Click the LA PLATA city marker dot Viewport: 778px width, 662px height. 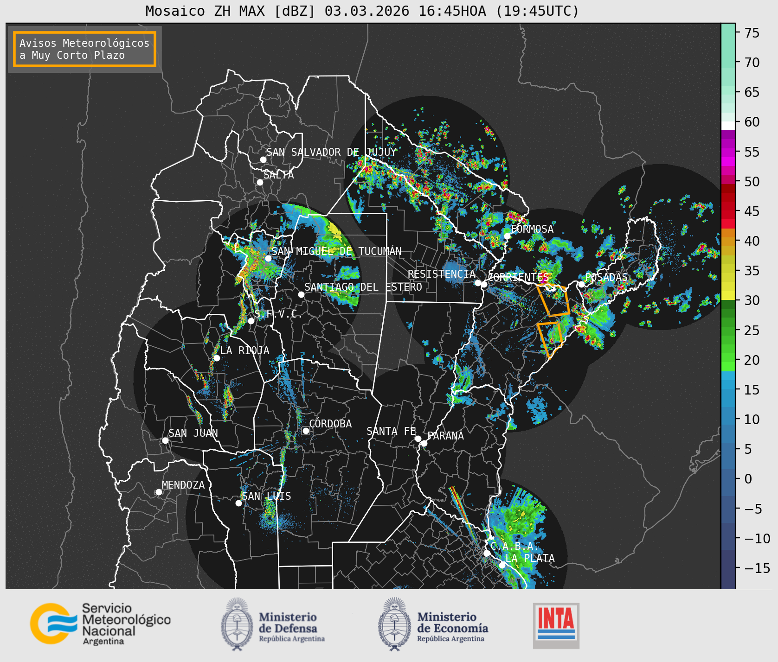(502, 565)
